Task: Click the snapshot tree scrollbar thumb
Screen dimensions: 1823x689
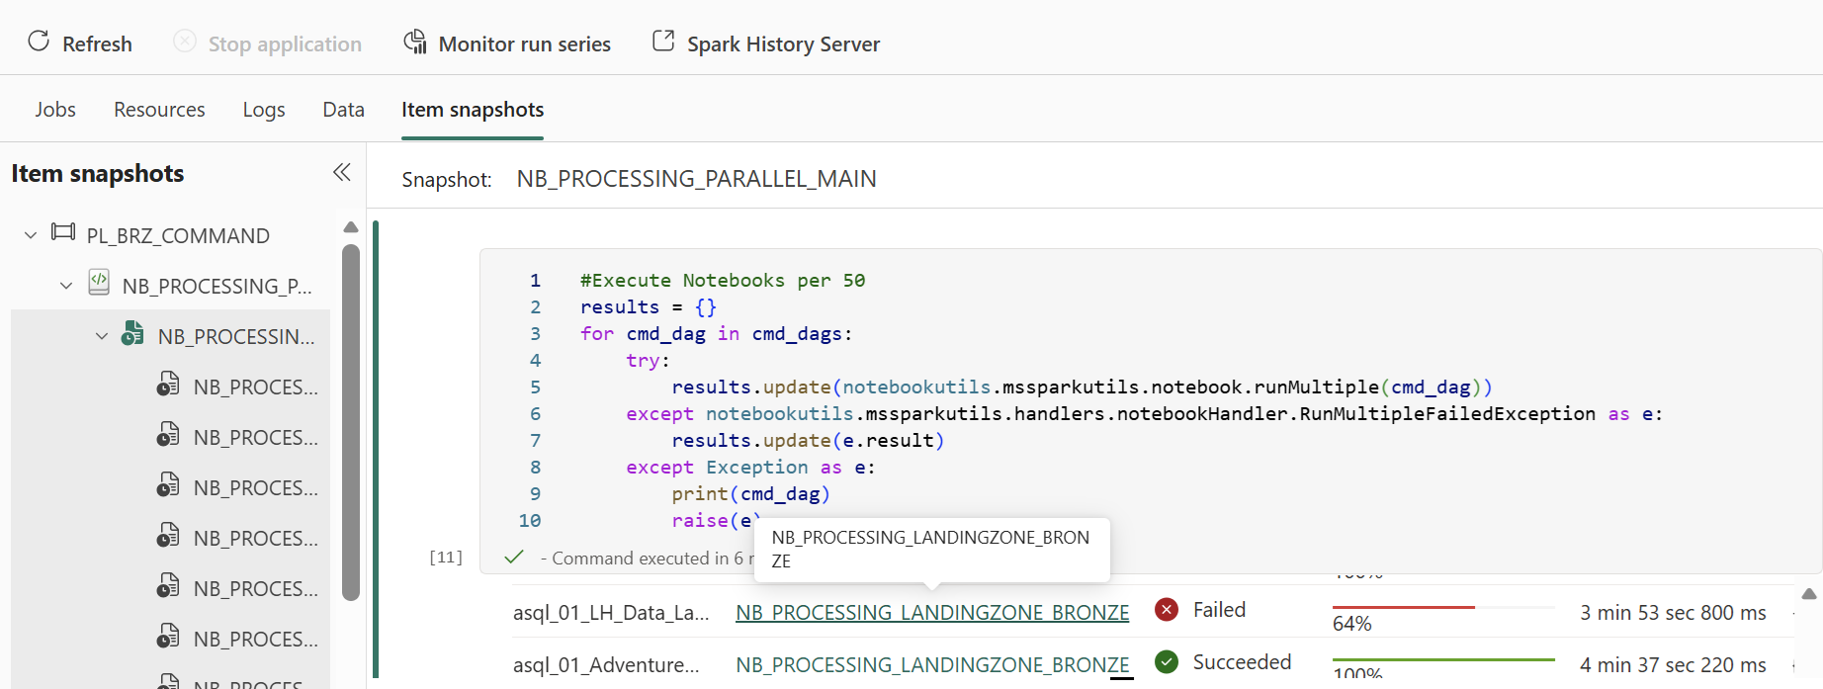Action: pyautogui.click(x=351, y=422)
